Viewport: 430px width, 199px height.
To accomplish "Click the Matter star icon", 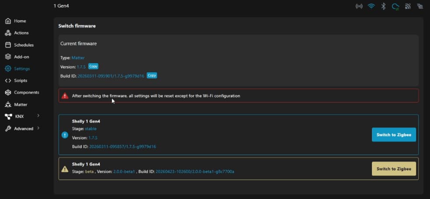I will [8, 105].
